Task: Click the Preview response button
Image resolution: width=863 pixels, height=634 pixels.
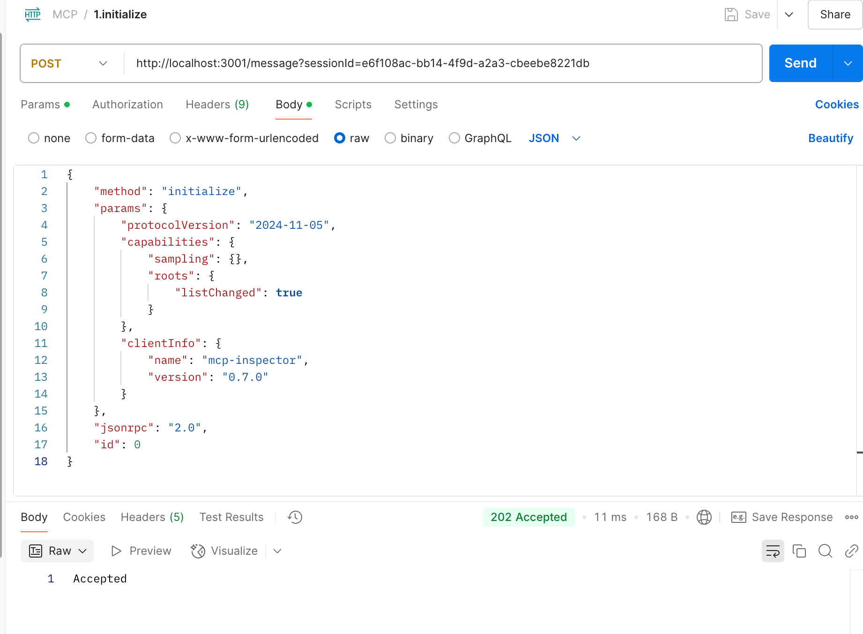Action: (141, 551)
